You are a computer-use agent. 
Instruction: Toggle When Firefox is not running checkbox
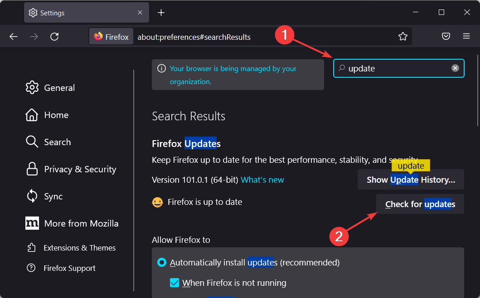point(175,283)
